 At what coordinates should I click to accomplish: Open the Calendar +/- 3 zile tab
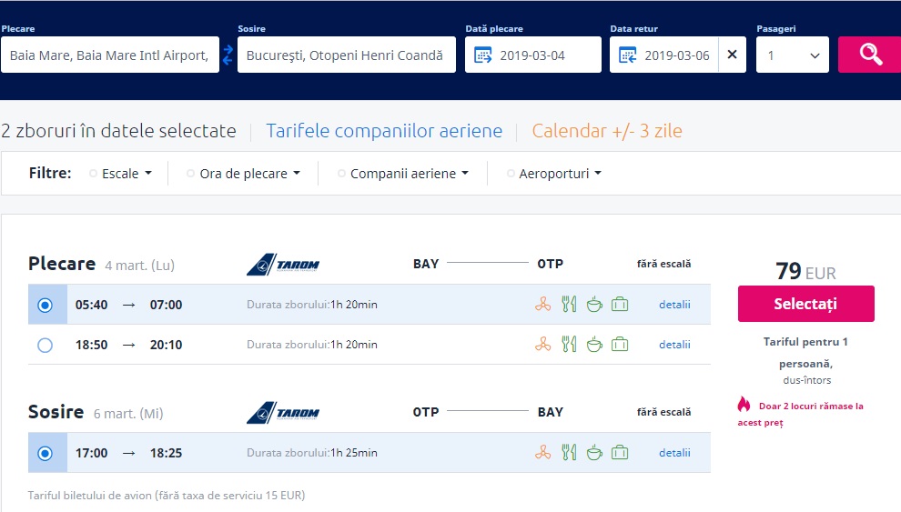click(x=607, y=131)
